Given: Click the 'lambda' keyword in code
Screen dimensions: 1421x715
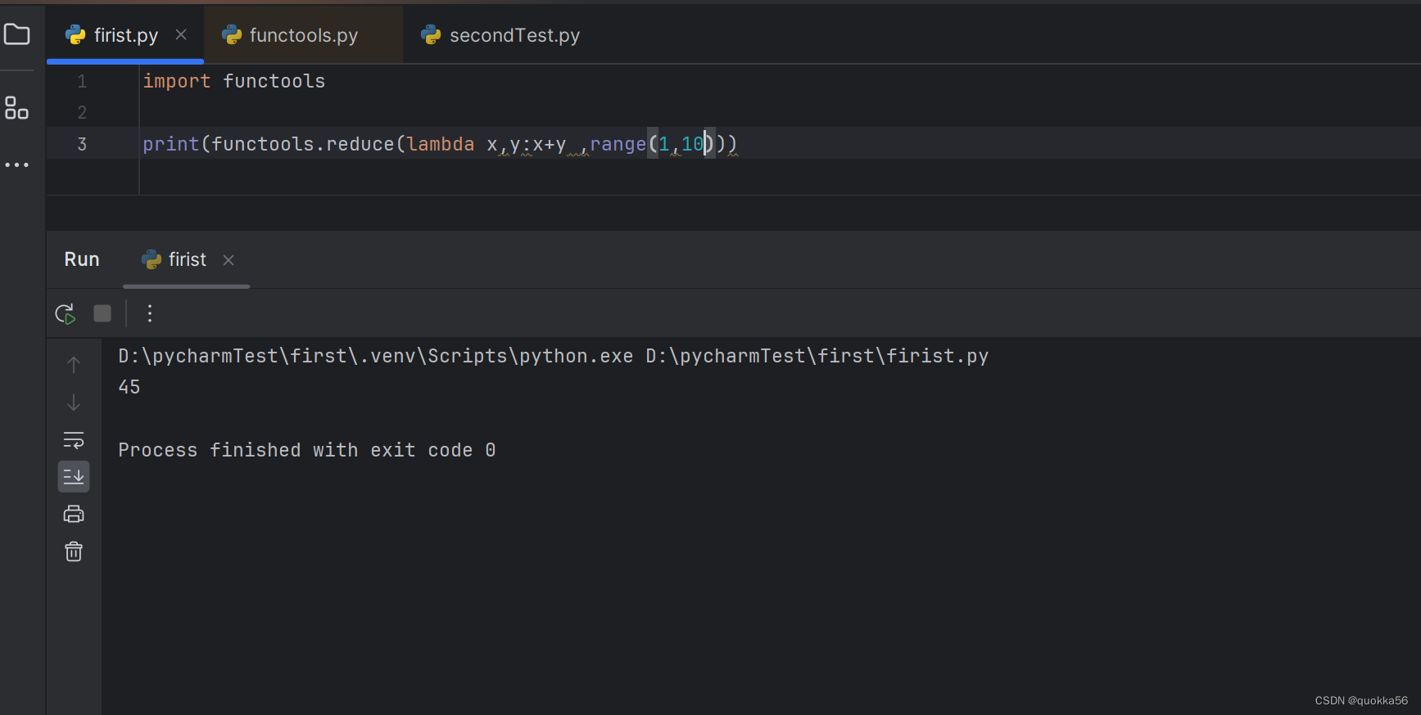Looking at the screenshot, I should click(x=441, y=144).
